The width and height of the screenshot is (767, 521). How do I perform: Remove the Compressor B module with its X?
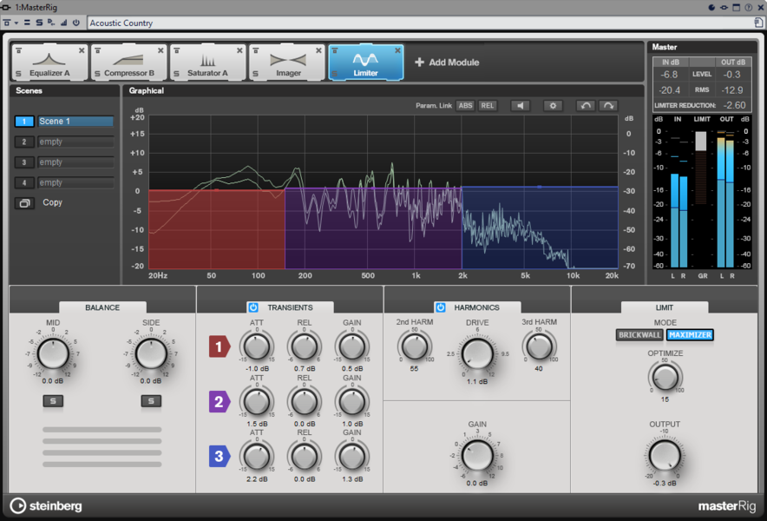[x=161, y=50]
